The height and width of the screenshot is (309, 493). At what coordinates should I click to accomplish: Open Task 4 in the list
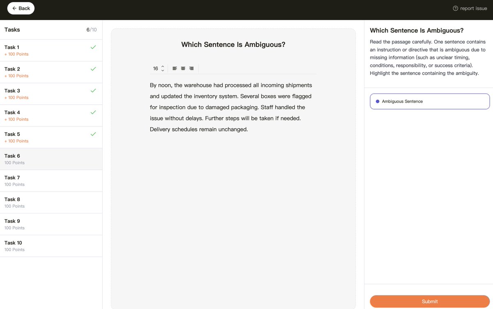[51, 116]
